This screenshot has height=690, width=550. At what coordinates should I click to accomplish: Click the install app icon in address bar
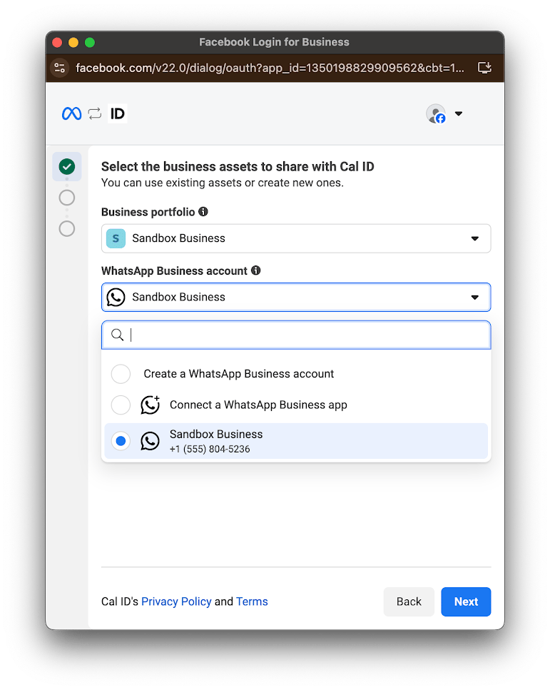[484, 68]
